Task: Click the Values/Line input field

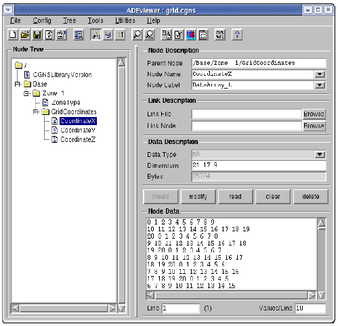Action: [x=310, y=308]
